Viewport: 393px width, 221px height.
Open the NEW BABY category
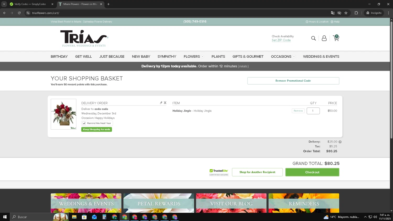(141, 57)
